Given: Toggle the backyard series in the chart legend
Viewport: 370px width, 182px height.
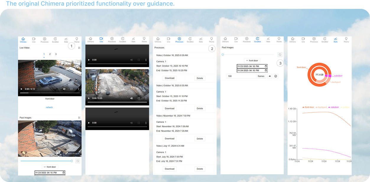Looking at the screenshot, I should click(x=321, y=107).
